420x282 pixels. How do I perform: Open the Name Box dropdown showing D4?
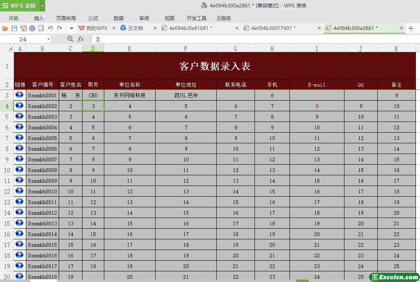tap(48, 39)
